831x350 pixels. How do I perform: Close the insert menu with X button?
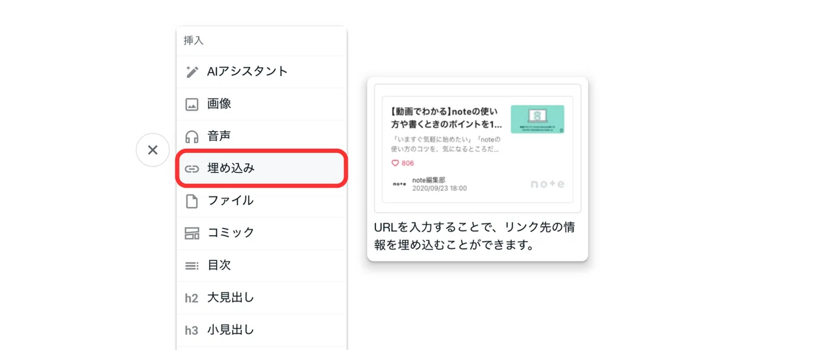coord(153,150)
